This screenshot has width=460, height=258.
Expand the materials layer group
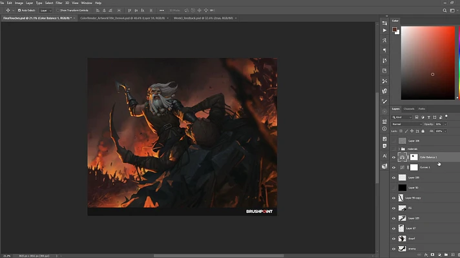(399, 149)
